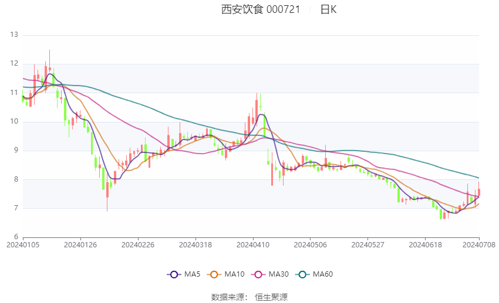Click the data source text 恒生聚源
This screenshot has height=303, width=499.
click(x=271, y=297)
